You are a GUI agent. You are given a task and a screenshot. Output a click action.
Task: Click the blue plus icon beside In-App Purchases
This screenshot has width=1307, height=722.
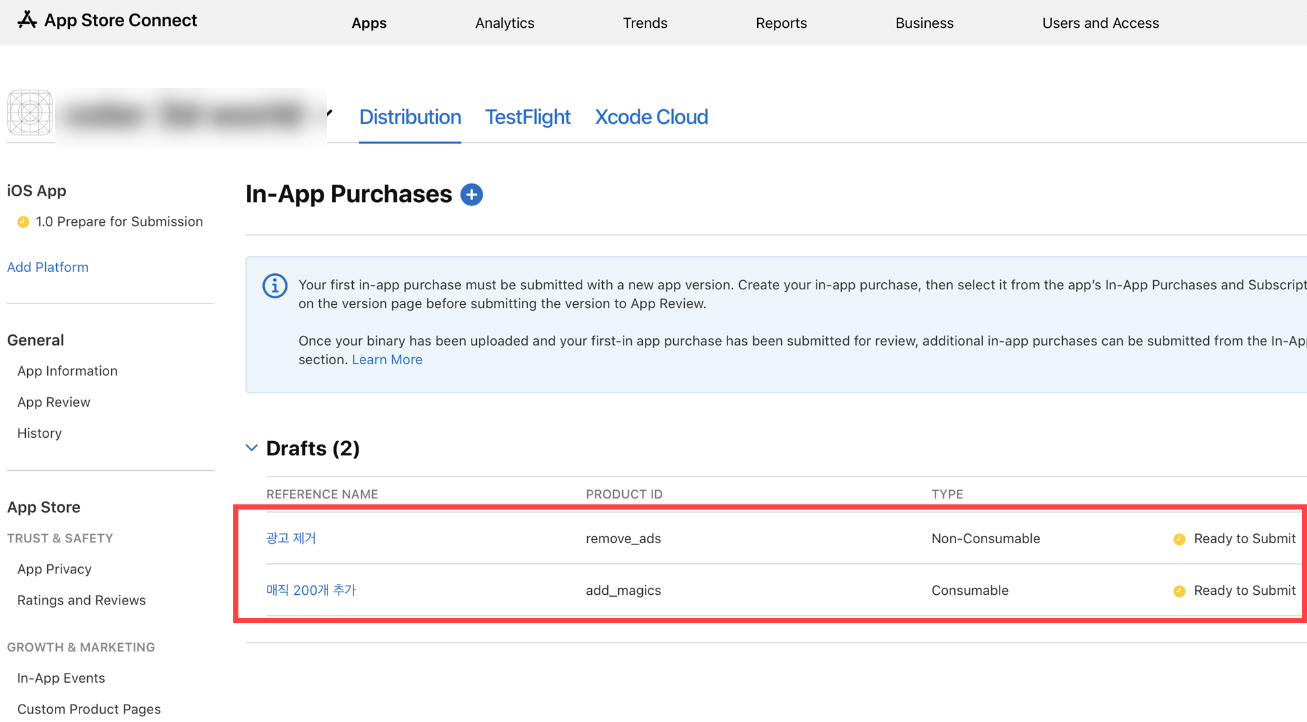point(472,194)
